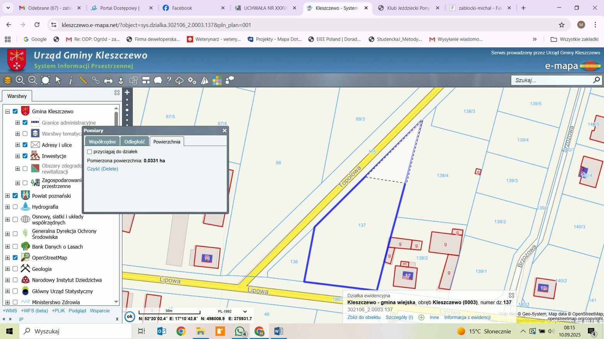Viewport: 604px width, 339px height.
Task: Click the '+WFS (beta)' link
Action: [x=34, y=310]
